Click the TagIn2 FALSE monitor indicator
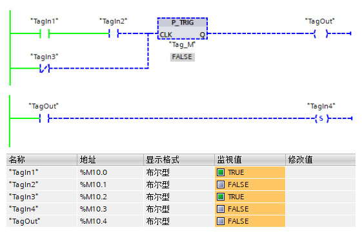Image resolution: width=362 pixels, height=234 pixels. (221, 184)
